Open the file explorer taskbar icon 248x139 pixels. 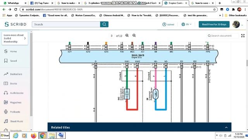(x=52, y=136)
